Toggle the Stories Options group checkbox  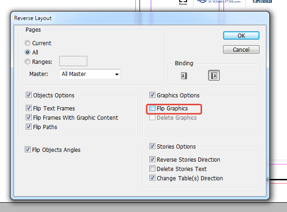click(152, 146)
